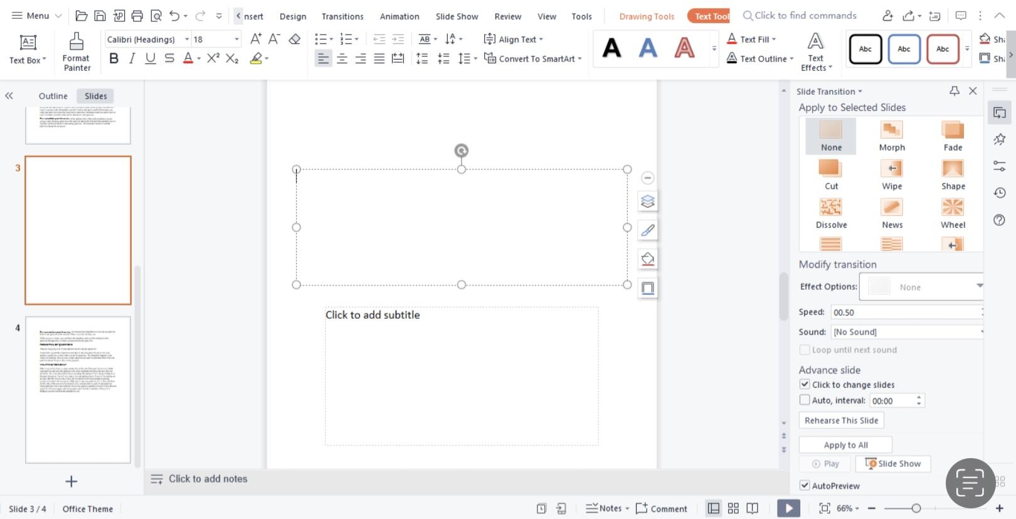Toggle the AutoPreview checkbox
1016x519 pixels.
tap(805, 485)
